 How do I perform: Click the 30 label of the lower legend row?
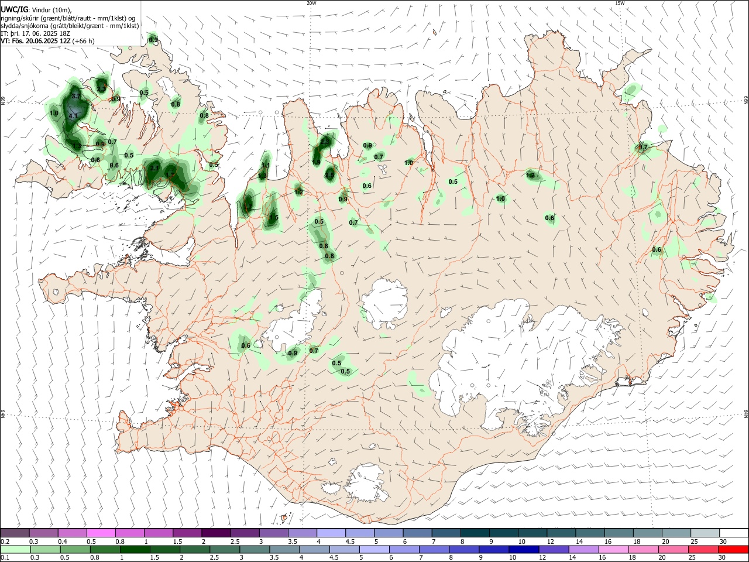pos(723,558)
